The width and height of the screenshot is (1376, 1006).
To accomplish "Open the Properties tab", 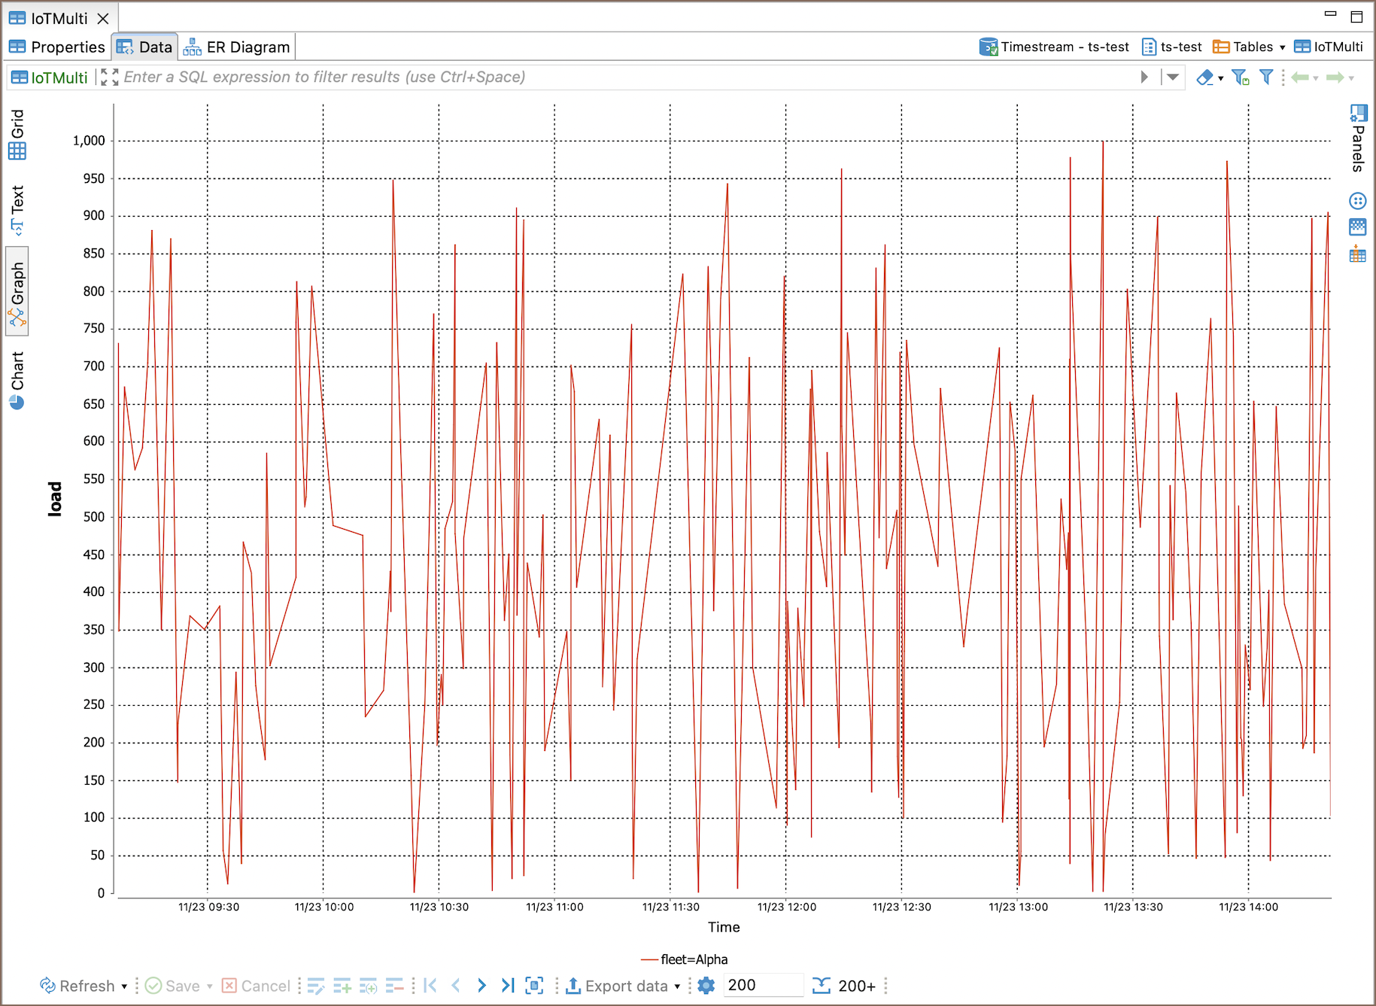I will click(x=57, y=47).
